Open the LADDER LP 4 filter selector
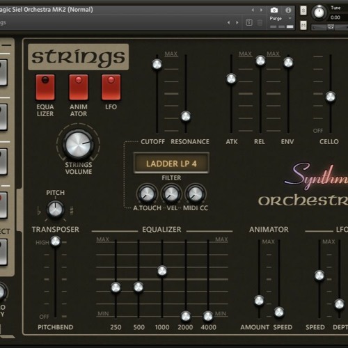Screen dimensions: 348x348 tap(171, 164)
